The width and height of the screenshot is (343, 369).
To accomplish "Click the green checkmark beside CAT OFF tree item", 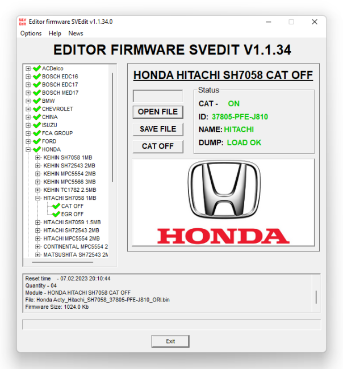I will point(56,206).
